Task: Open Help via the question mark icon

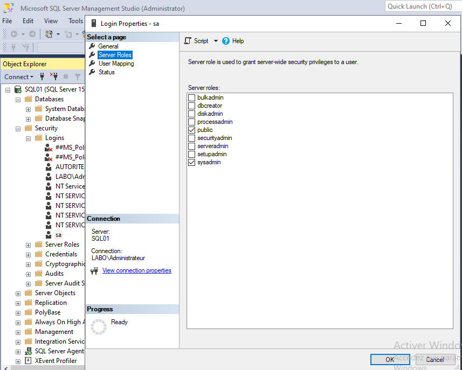Action: point(226,41)
